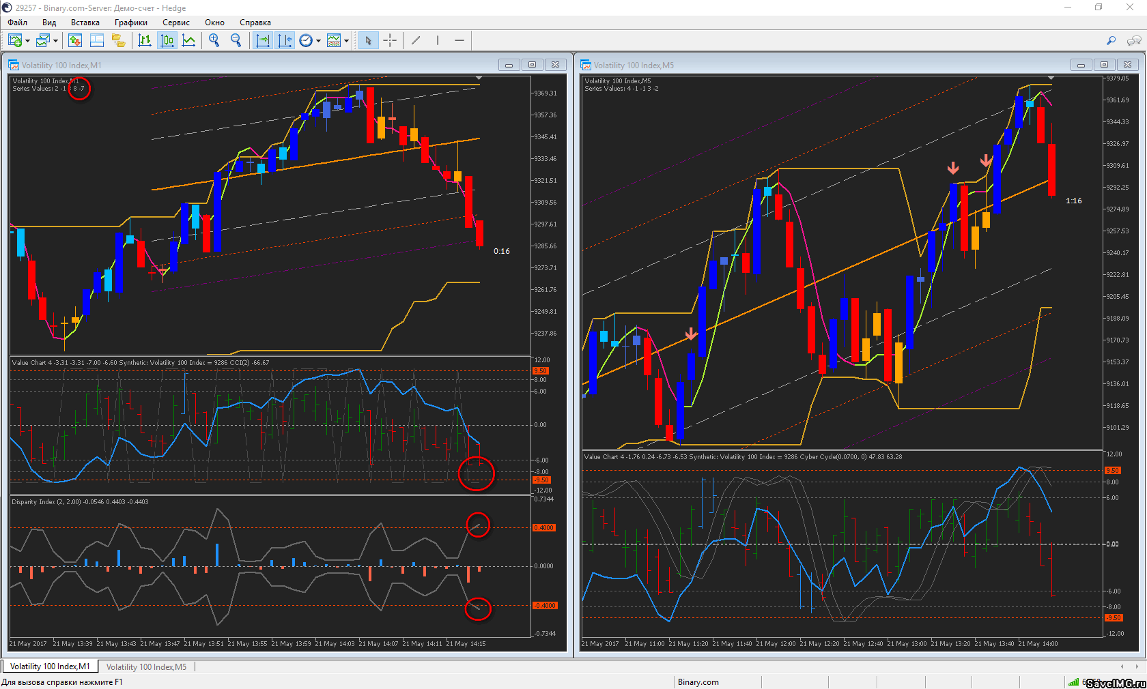Image resolution: width=1147 pixels, height=689 pixels.
Task: Toggle chart auto scroll
Action: pos(262,41)
